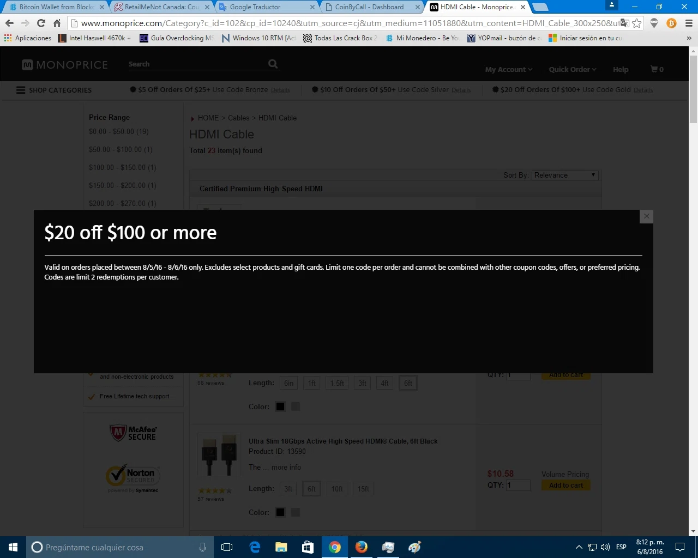Click the Monoprice search field
Viewport: 698px width, 558px height.
[197, 64]
